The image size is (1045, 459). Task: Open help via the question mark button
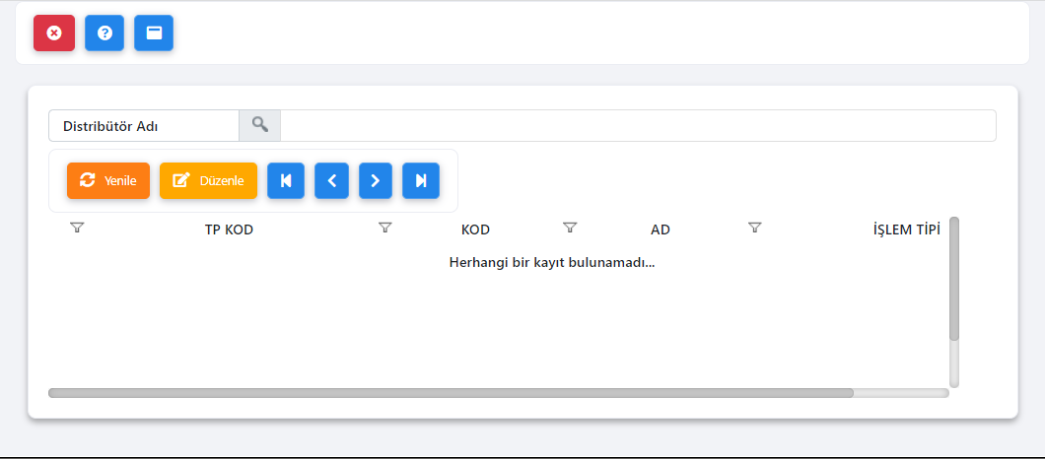(x=104, y=33)
